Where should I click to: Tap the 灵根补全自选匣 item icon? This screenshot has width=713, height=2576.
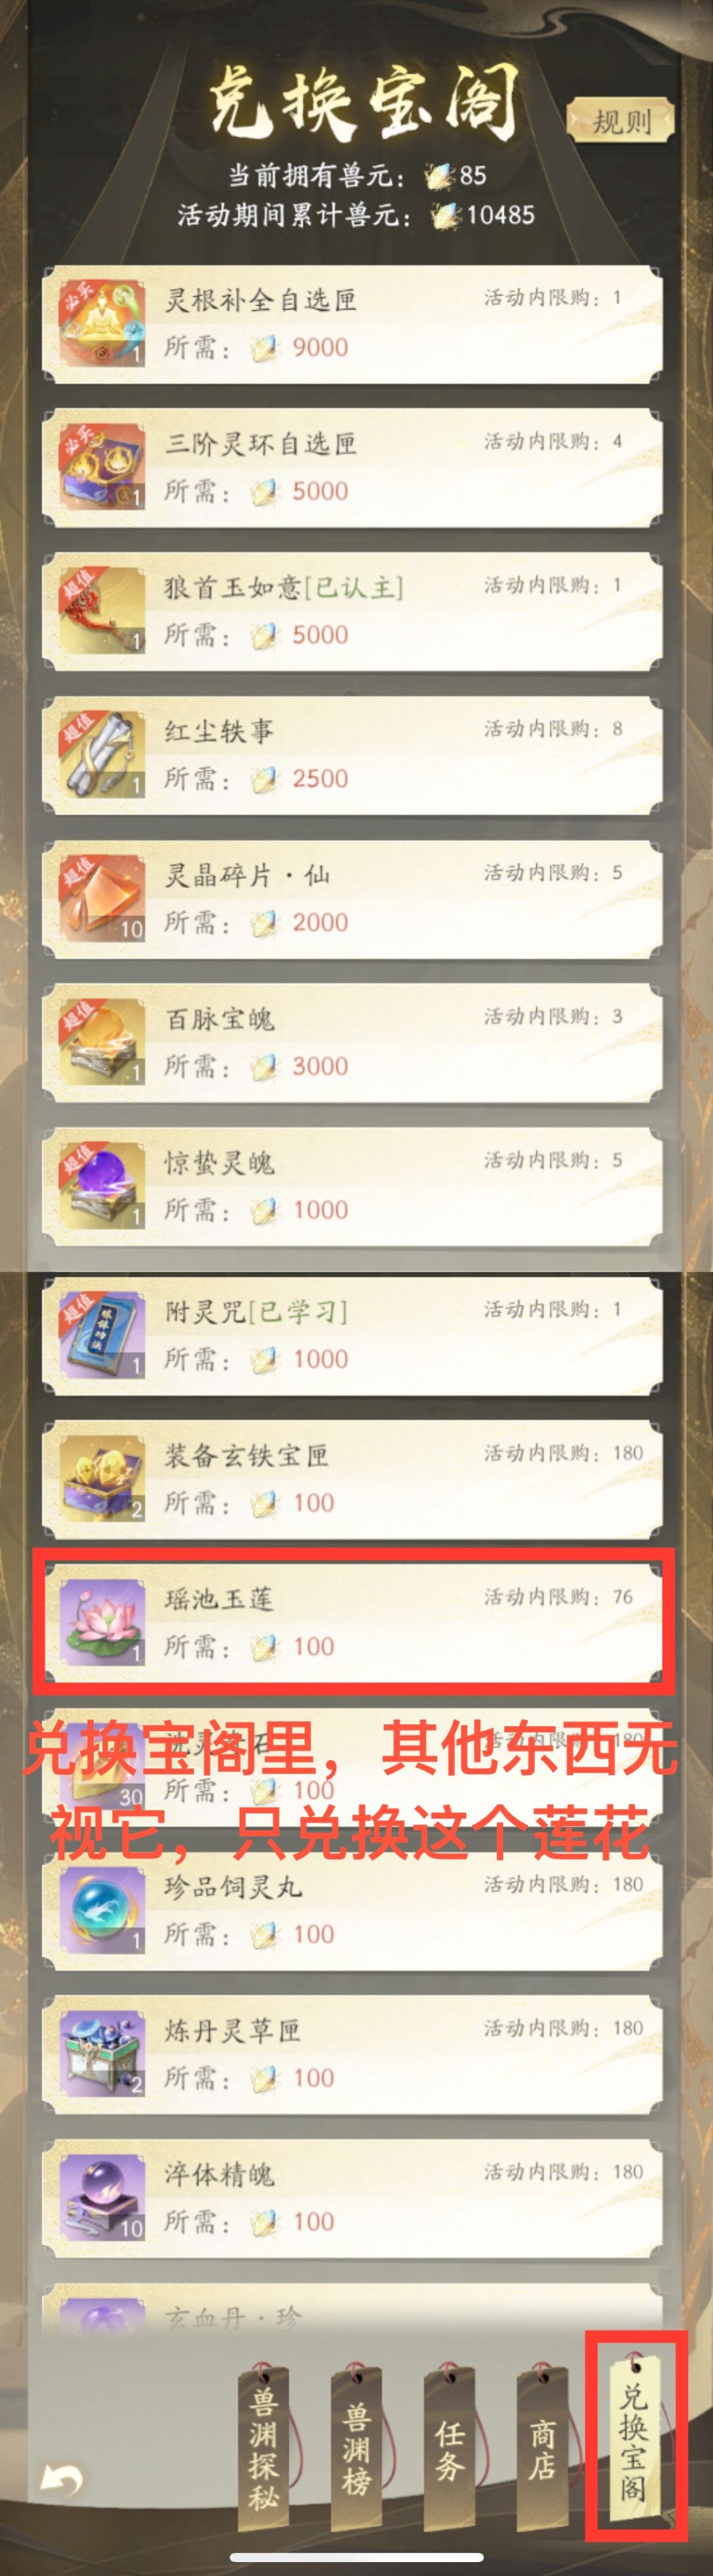(x=102, y=323)
